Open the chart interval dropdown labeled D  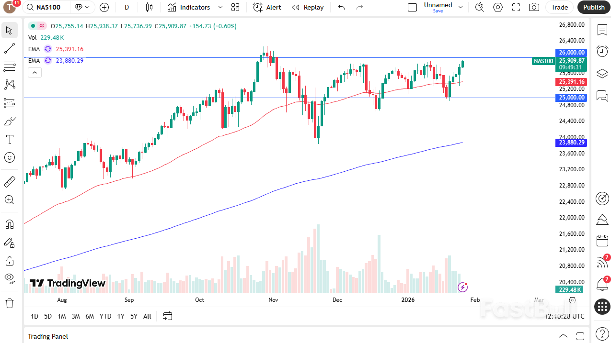[127, 7]
